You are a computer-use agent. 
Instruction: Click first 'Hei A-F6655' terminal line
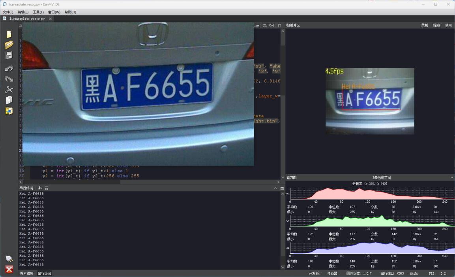point(31,194)
